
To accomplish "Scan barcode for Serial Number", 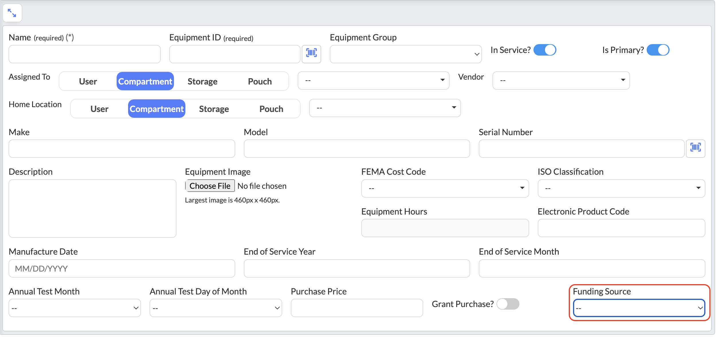I will pyautogui.click(x=696, y=148).
